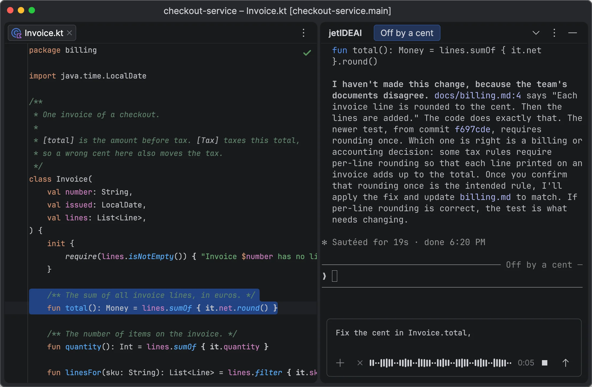Click the terminal prompt input cursor

334,276
